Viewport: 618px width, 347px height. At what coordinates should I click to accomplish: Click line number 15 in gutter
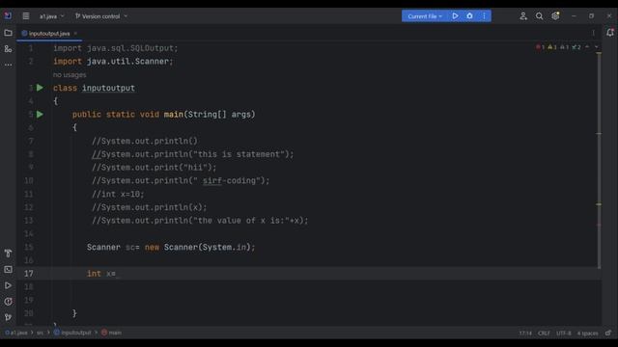(29, 247)
